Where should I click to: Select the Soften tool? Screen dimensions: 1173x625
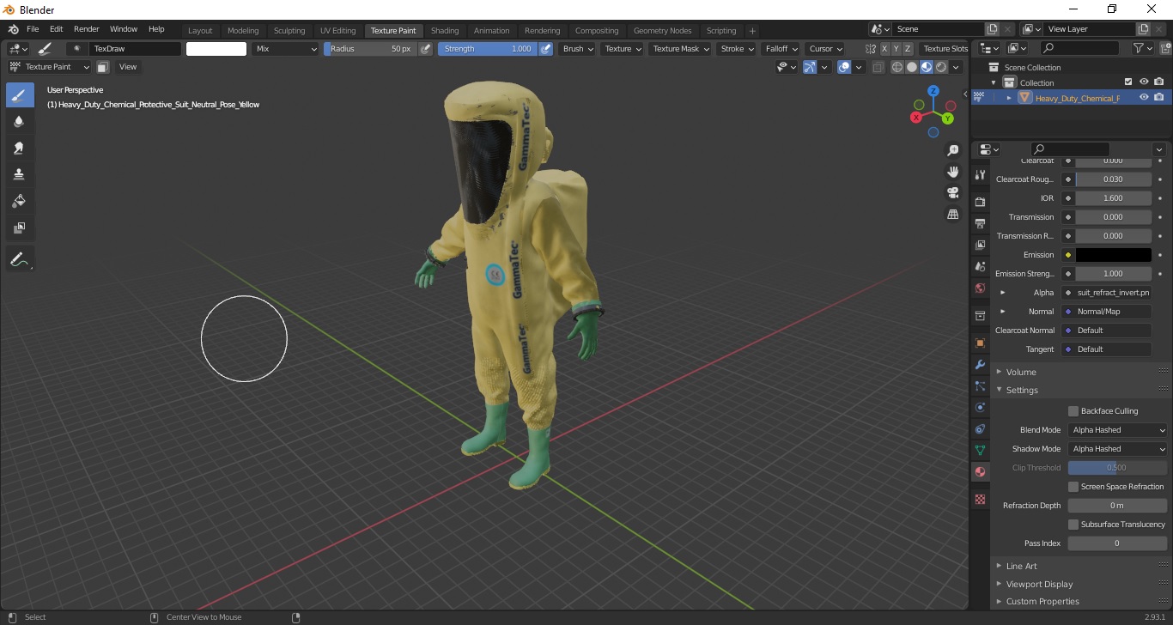(x=19, y=122)
